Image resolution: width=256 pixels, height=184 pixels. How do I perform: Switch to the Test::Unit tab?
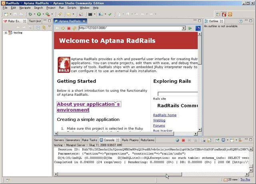(x=35, y=21)
